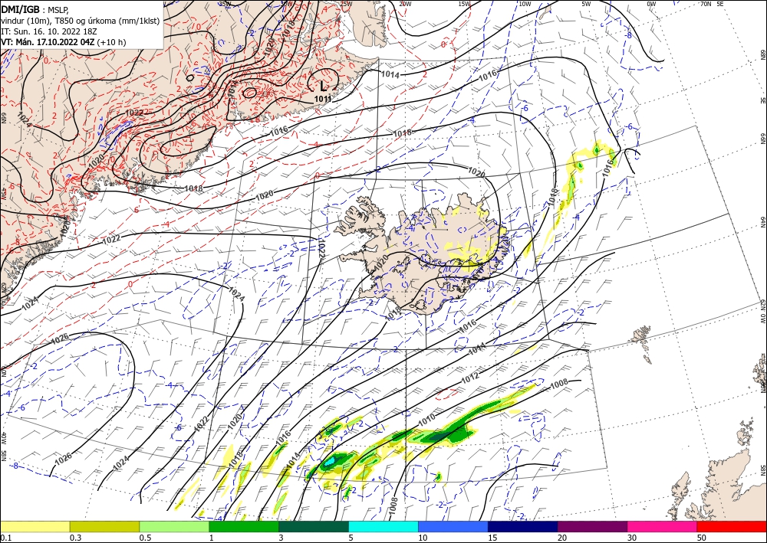Pick the cyan 5–10 legend swatch
Viewport: 767px width, 543px height.
click(383, 526)
